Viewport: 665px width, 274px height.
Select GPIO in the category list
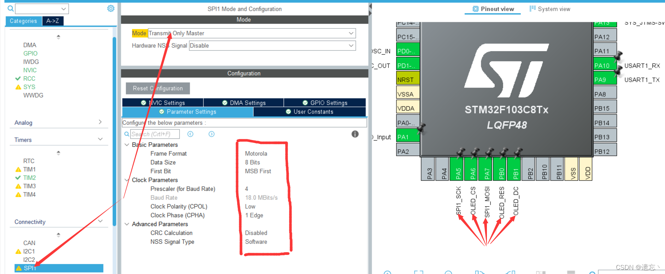click(30, 53)
